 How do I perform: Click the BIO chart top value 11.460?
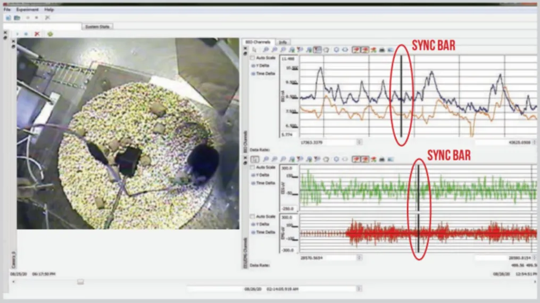click(288, 59)
